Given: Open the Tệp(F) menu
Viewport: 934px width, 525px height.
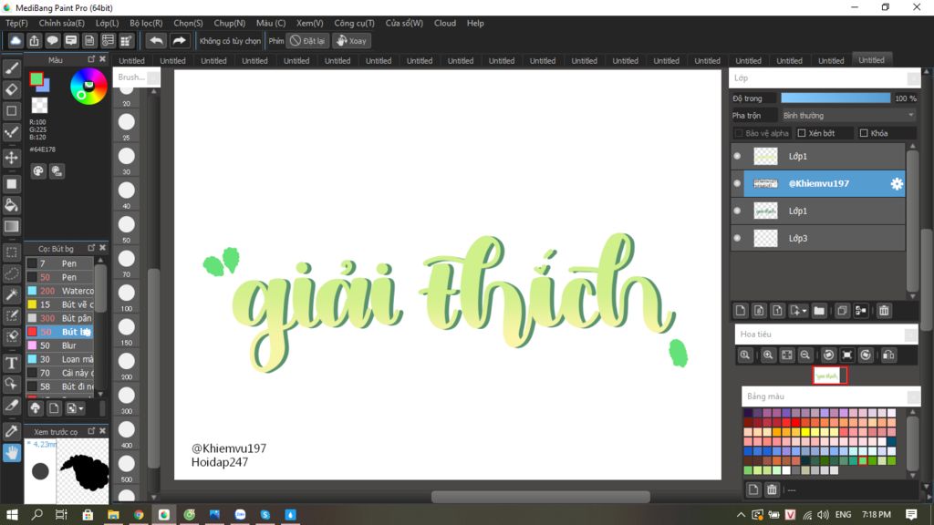Looking at the screenshot, I should click(16, 23).
